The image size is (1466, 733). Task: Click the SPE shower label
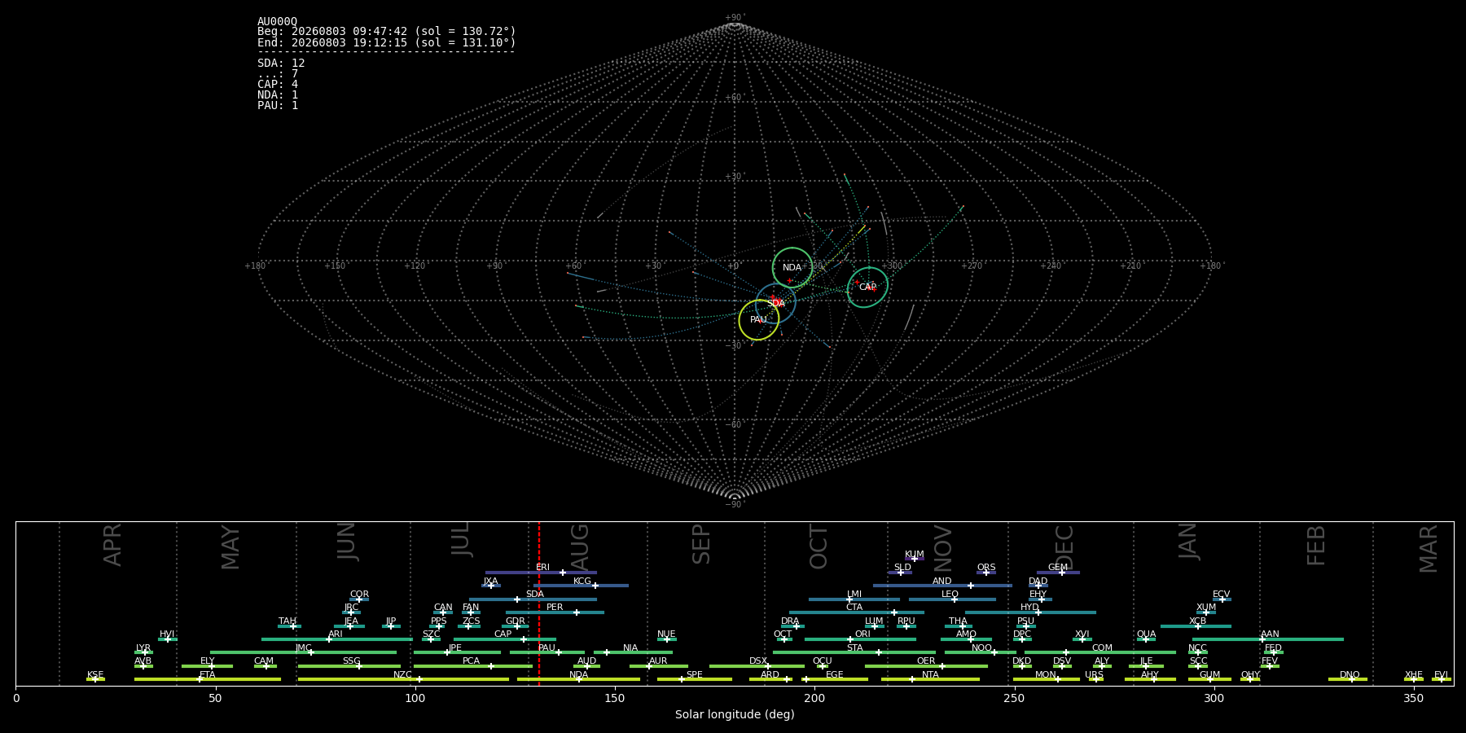pos(694,674)
